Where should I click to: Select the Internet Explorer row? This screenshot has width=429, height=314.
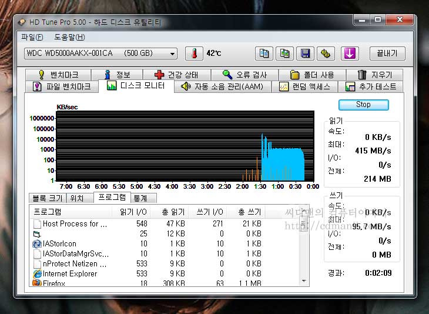[164, 274]
